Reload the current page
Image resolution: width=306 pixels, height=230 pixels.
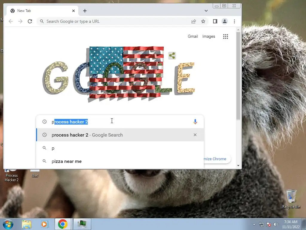(30, 21)
